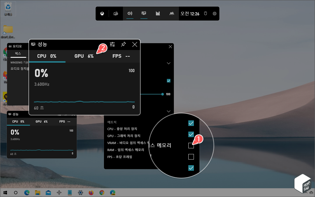The width and height of the screenshot is (315, 197).
Task: Select CPU tab in small lower-left performance widget
Action: [x=18, y=121]
